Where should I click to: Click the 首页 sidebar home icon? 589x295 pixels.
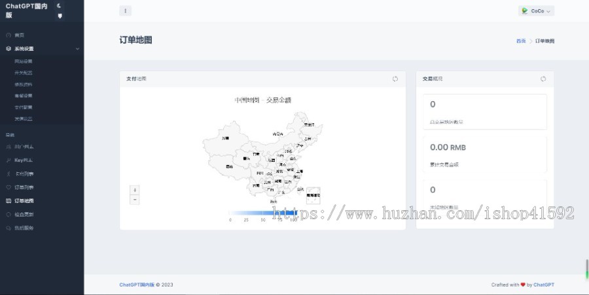coord(9,35)
